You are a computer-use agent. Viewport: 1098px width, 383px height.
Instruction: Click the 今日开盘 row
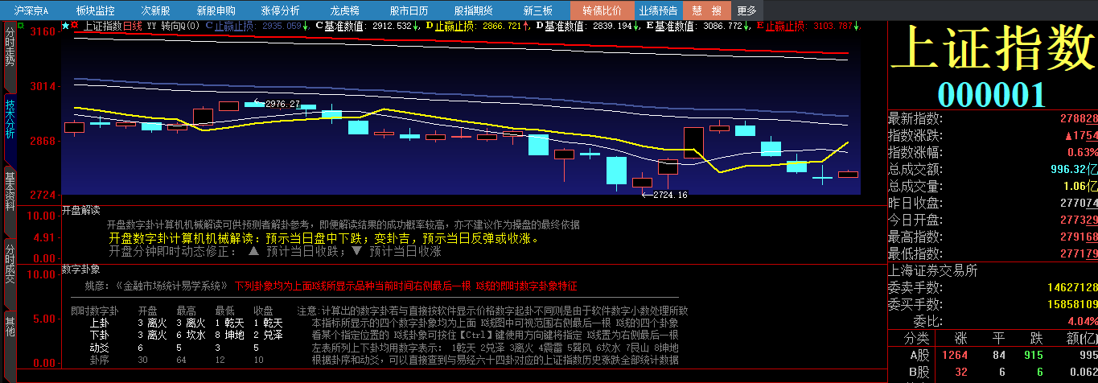point(993,220)
